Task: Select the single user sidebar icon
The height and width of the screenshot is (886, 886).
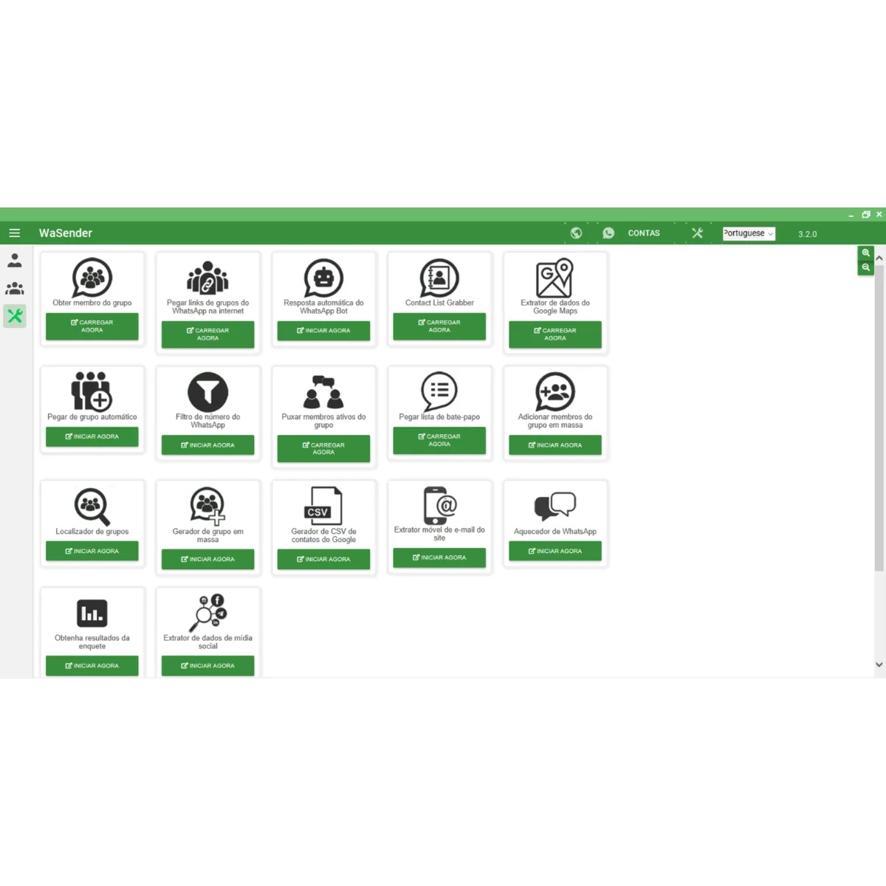Action: pyautogui.click(x=15, y=260)
